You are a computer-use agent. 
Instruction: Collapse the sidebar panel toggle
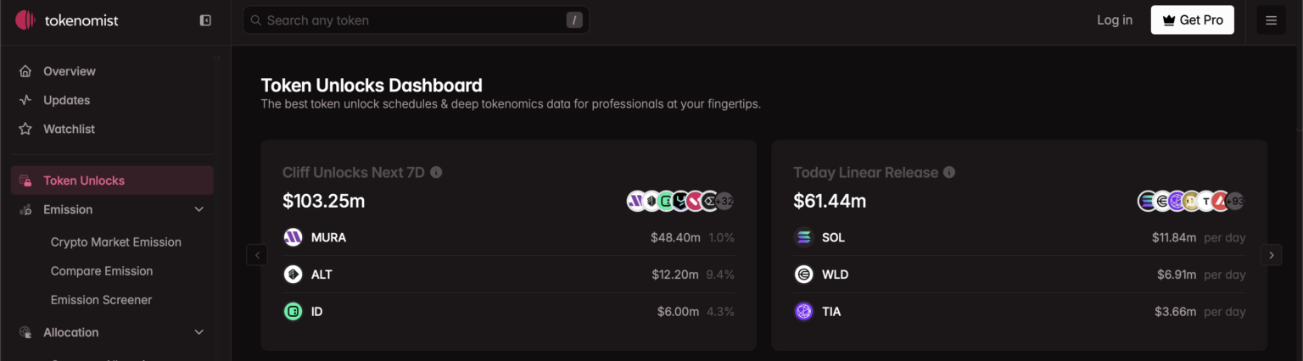pyautogui.click(x=205, y=20)
